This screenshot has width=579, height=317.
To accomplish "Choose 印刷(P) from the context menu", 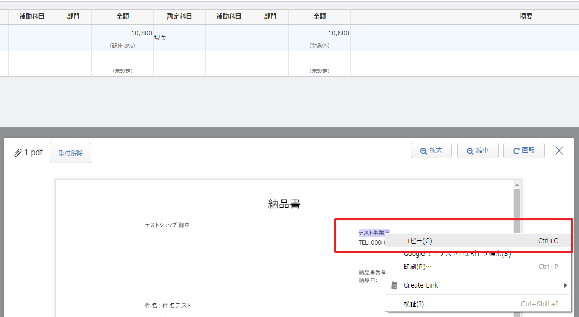I will [478, 266].
